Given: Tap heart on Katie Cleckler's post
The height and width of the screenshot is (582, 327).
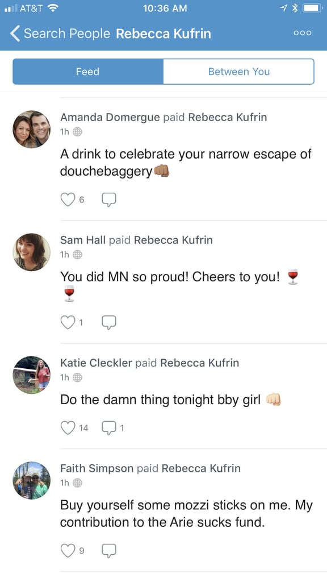Looking at the screenshot, I should click(x=68, y=427).
